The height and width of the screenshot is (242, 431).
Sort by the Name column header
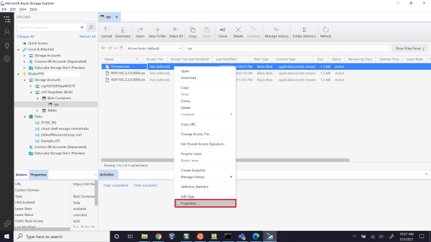(x=121, y=59)
